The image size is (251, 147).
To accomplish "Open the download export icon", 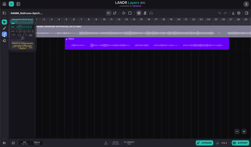I will (x=233, y=13).
